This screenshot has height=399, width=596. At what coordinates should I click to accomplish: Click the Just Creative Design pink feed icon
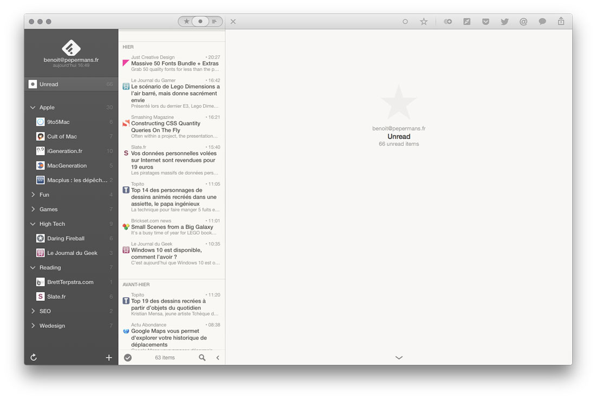pyautogui.click(x=126, y=63)
